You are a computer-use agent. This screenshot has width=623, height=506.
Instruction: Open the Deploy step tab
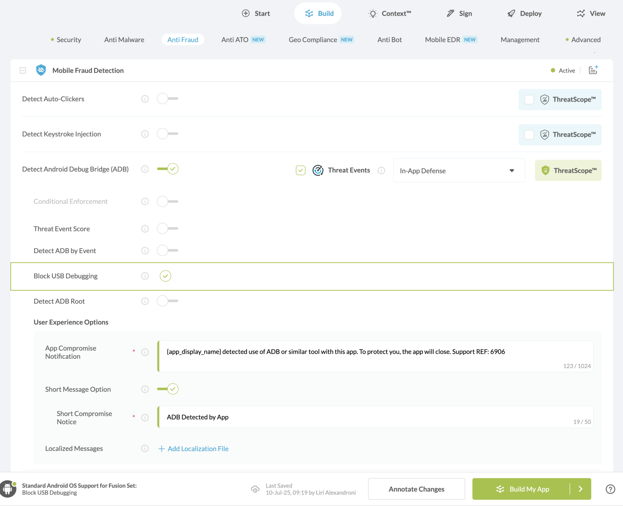pyautogui.click(x=524, y=13)
